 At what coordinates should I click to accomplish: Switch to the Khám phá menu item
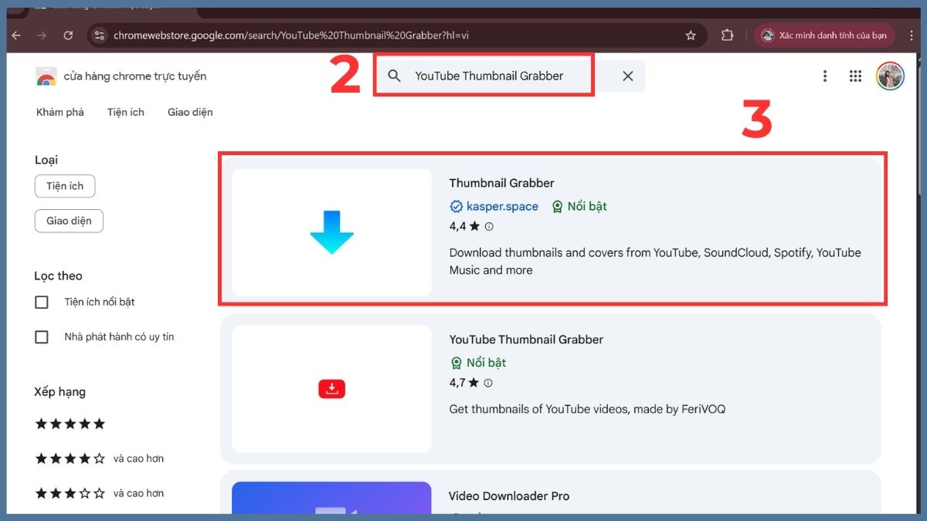tap(60, 112)
